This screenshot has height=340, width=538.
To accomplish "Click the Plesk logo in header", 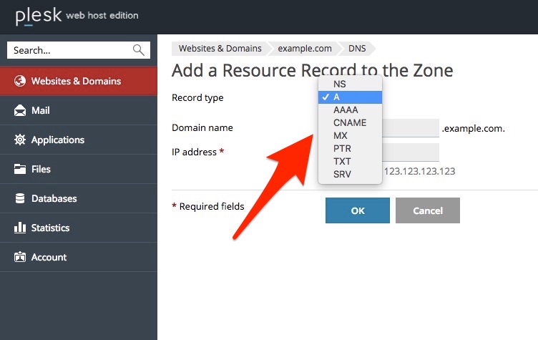I will pos(39,16).
